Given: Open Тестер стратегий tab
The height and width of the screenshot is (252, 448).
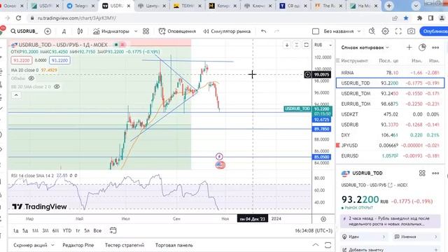Looking at the screenshot, I should [125, 245].
